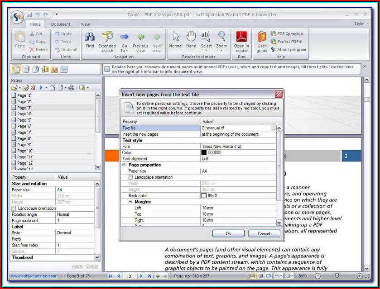Click Open in reader icon
This screenshot has height=289, width=380.
241,38
